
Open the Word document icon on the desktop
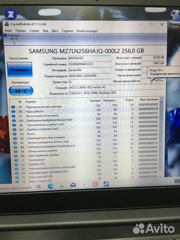click(175, 15)
